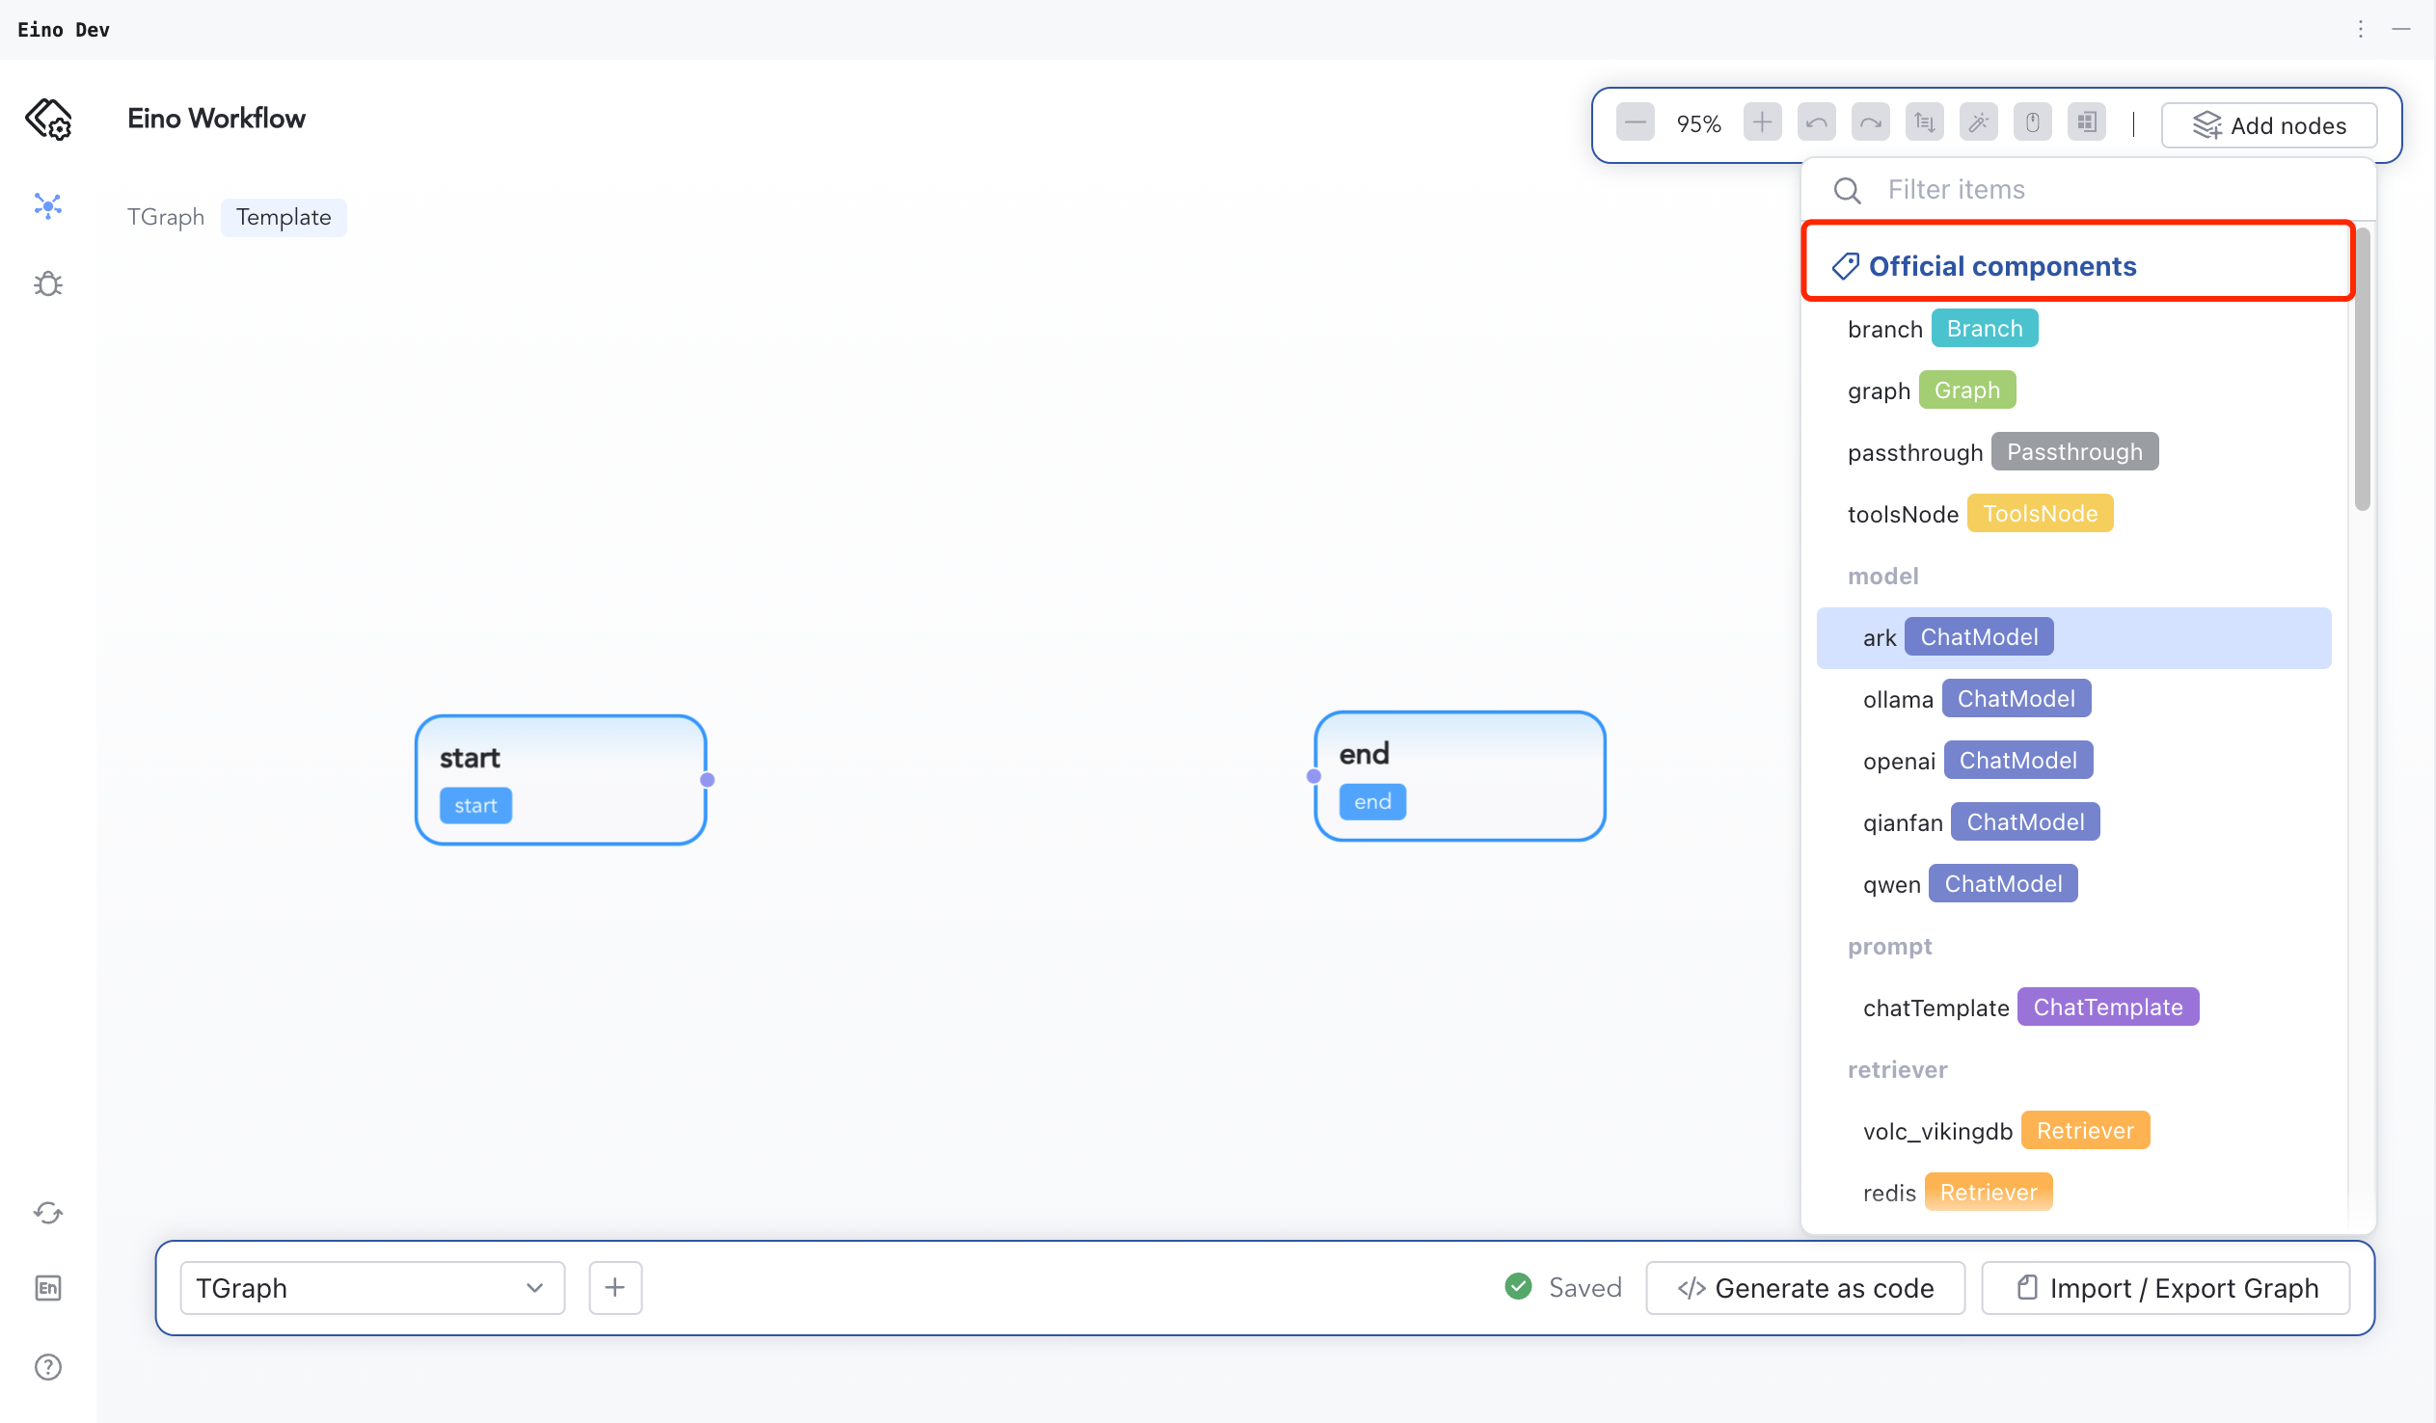Open the TGraph selector dropdown
The height and width of the screenshot is (1423, 2436).
tap(372, 1288)
